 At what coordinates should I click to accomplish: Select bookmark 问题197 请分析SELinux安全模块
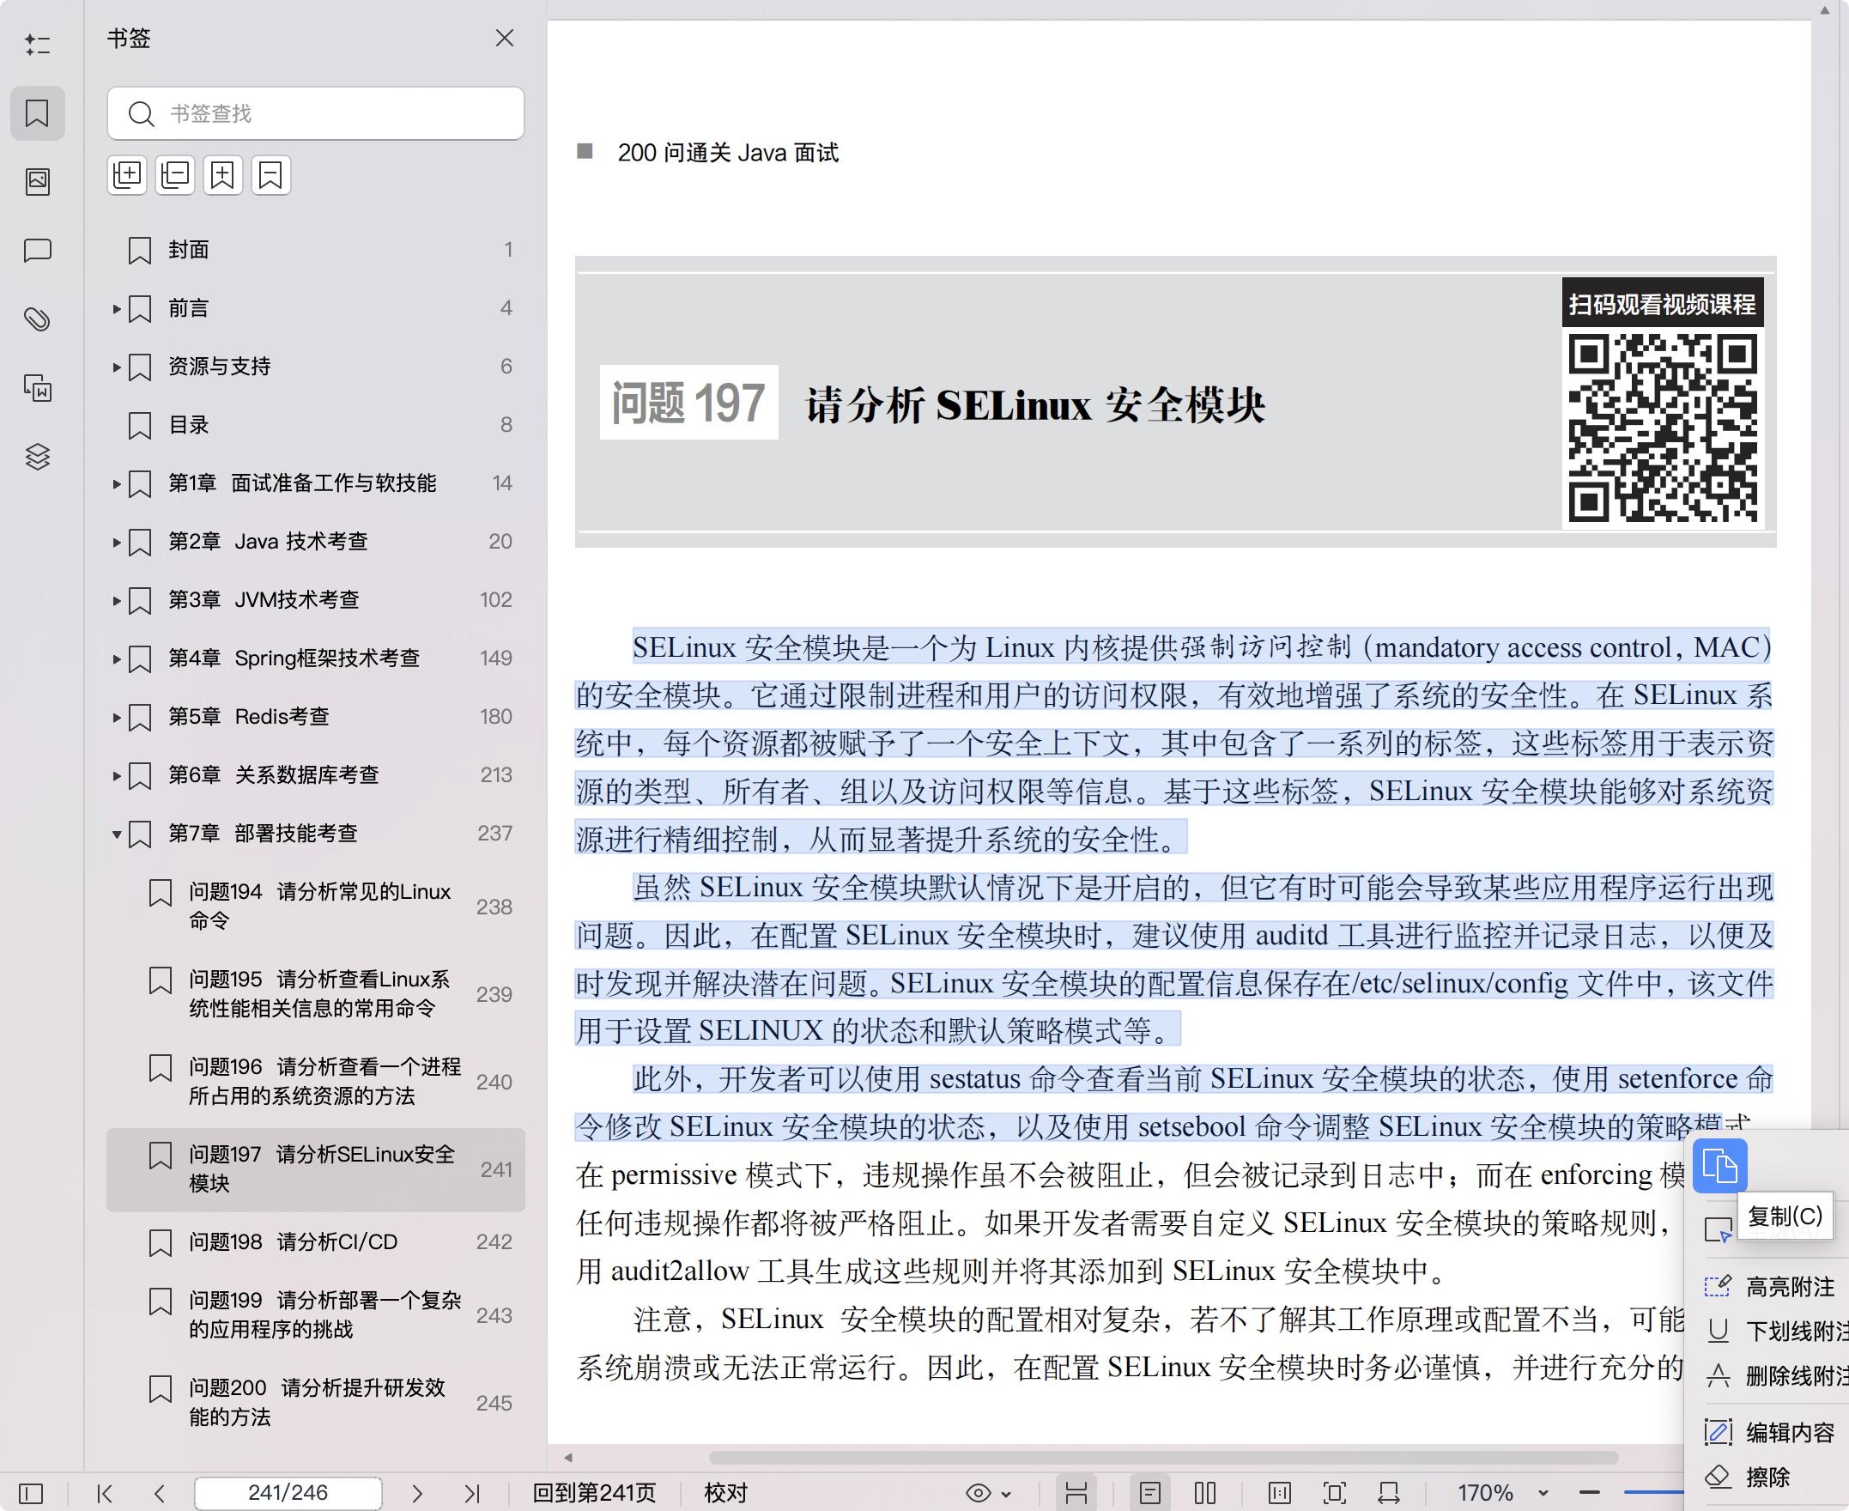[316, 1169]
